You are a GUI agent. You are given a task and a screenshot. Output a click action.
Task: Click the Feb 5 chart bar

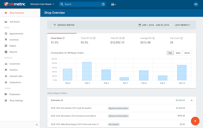87,71
